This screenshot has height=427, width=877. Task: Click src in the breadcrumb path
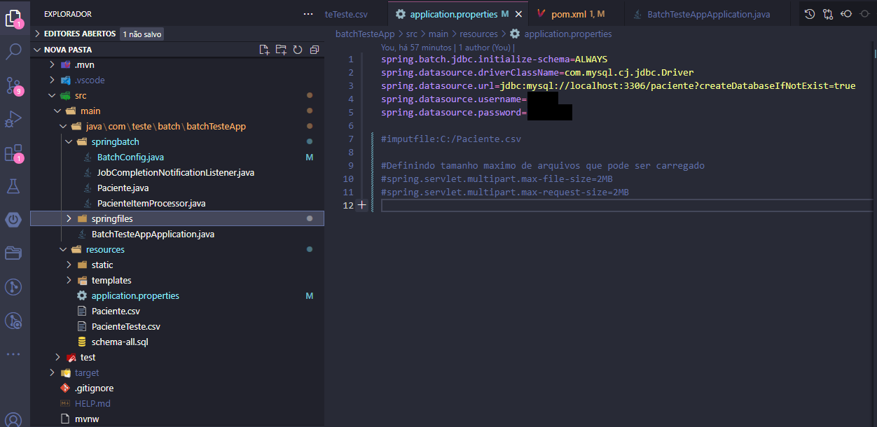(x=412, y=34)
